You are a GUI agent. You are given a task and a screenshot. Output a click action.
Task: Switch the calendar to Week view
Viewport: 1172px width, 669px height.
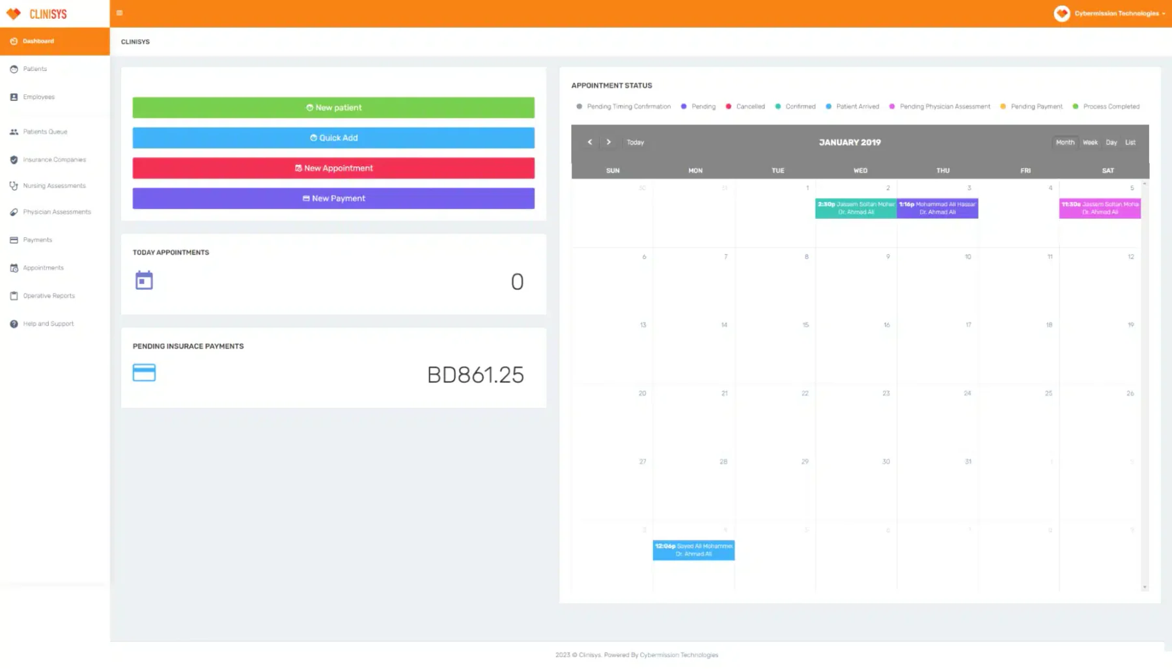pyautogui.click(x=1090, y=142)
